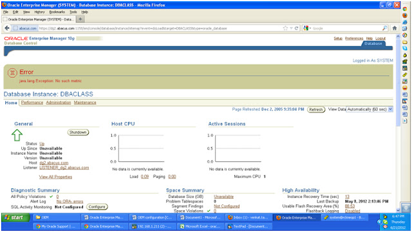The height and width of the screenshot is (232, 412).
Task: Open the LISTENER_dg2.abacus.com link
Action: tap(64, 168)
